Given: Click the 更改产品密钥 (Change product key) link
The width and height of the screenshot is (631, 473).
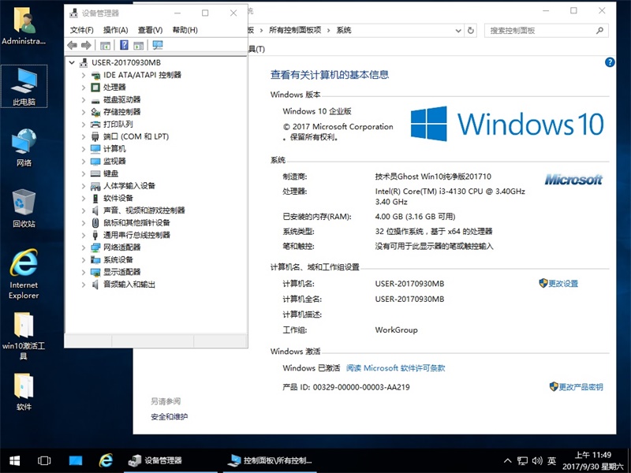Looking at the screenshot, I should (x=581, y=387).
